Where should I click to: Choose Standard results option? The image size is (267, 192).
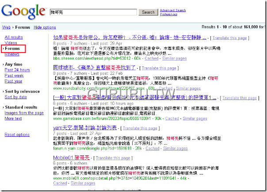click(21, 107)
